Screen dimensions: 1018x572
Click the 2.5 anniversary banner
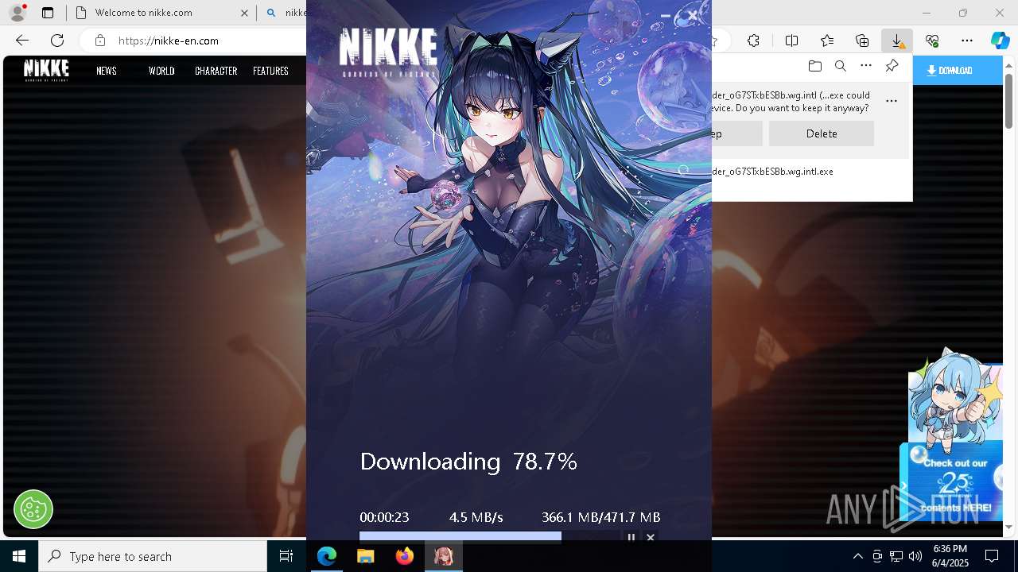point(954,482)
